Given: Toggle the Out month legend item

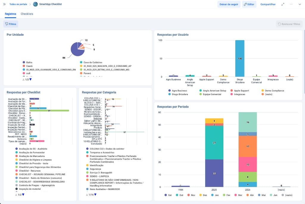Looking at the screenshot, I should pos(180,195).
